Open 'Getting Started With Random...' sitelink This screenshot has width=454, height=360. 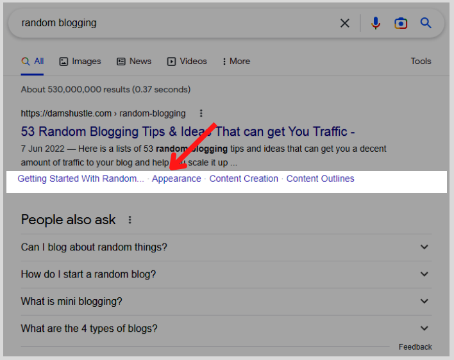coord(81,179)
